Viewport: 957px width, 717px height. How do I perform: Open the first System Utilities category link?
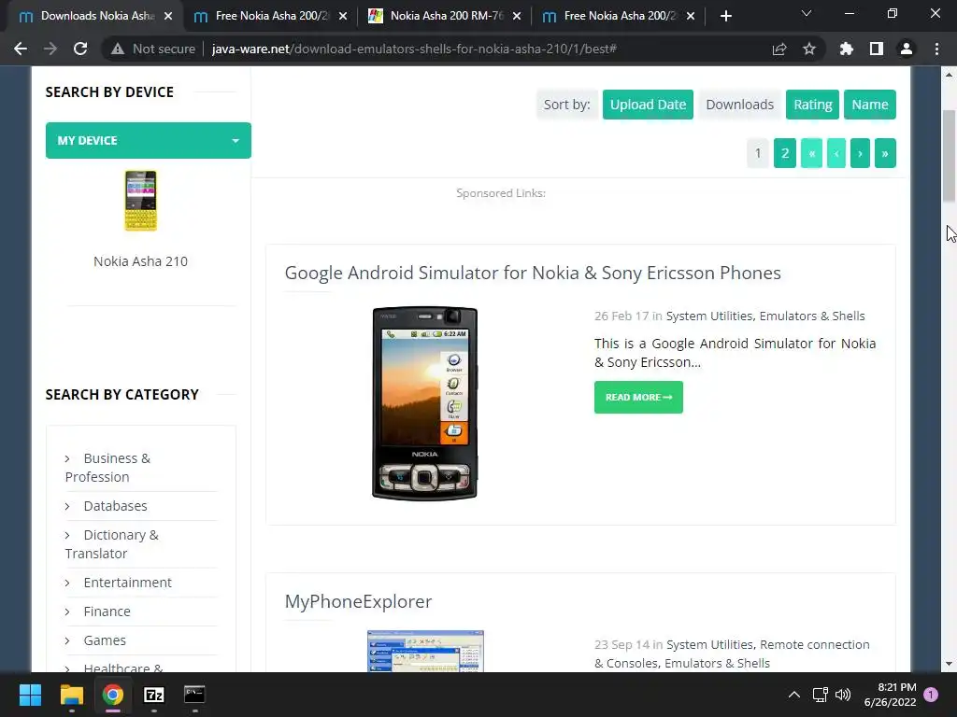(710, 316)
